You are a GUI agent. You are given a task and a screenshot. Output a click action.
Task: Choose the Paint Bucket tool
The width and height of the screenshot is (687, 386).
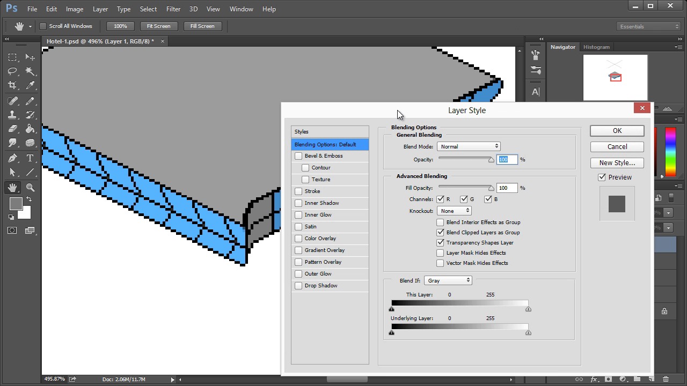tap(30, 129)
